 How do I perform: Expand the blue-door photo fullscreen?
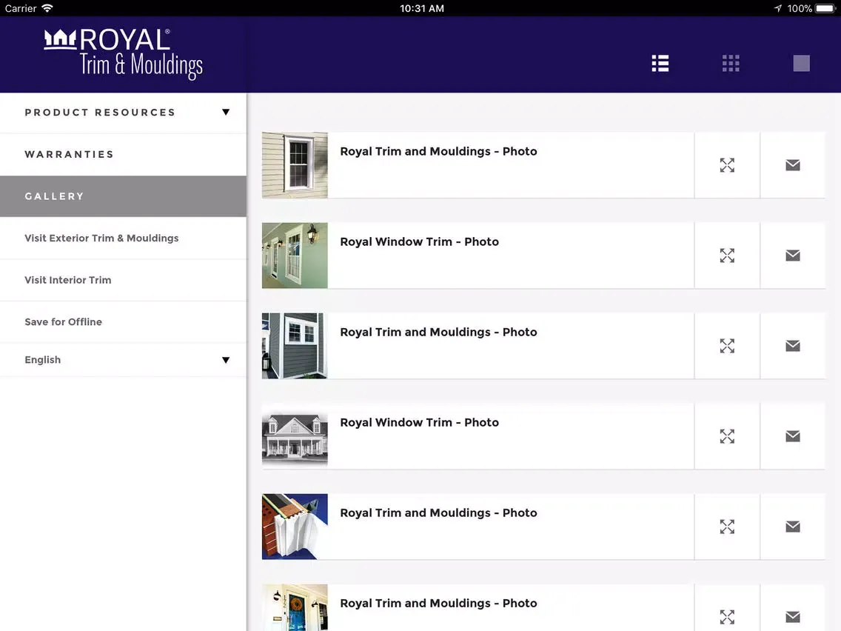click(x=727, y=617)
